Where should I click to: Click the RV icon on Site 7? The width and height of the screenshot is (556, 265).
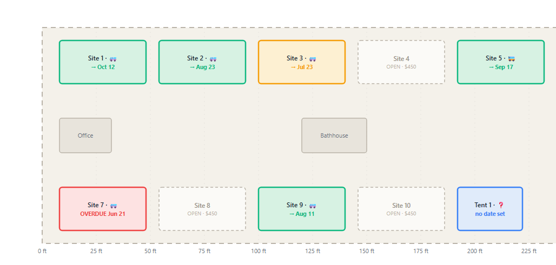coord(114,206)
